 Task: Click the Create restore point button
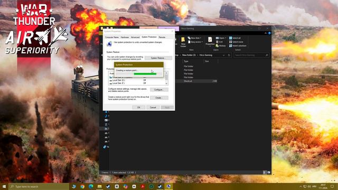[x=159, y=98]
